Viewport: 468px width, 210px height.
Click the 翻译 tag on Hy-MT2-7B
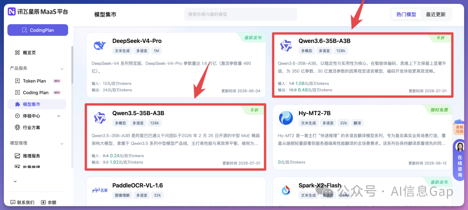[357, 123]
